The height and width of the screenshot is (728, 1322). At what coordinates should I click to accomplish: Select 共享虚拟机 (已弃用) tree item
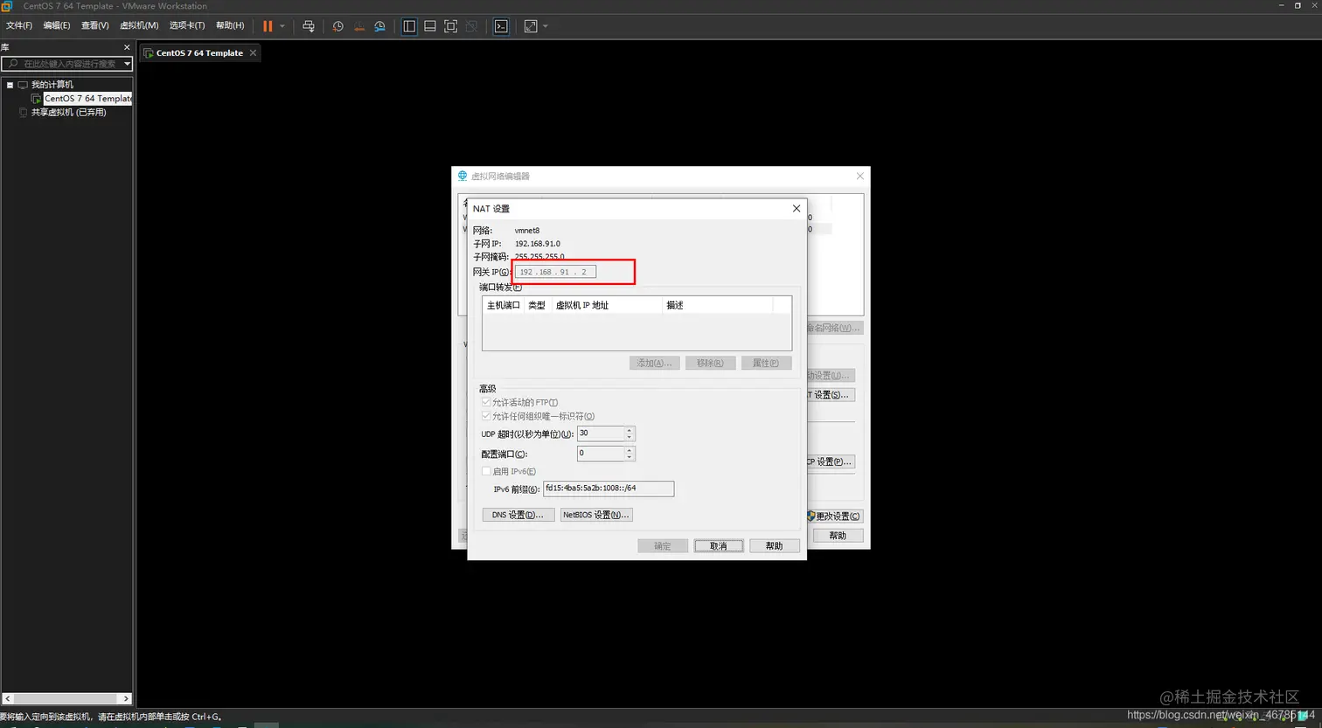coord(68,113)
